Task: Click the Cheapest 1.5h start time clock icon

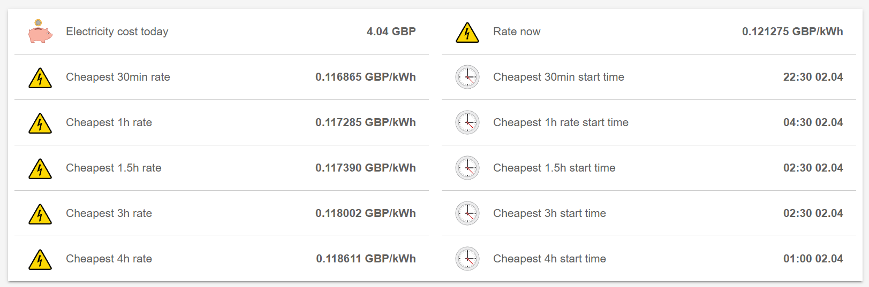Action: click(467, 168)
